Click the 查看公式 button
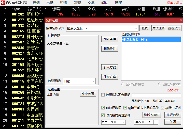Image resolution: width=183 pixels, height=129 pixels. (x=174, y=28)
